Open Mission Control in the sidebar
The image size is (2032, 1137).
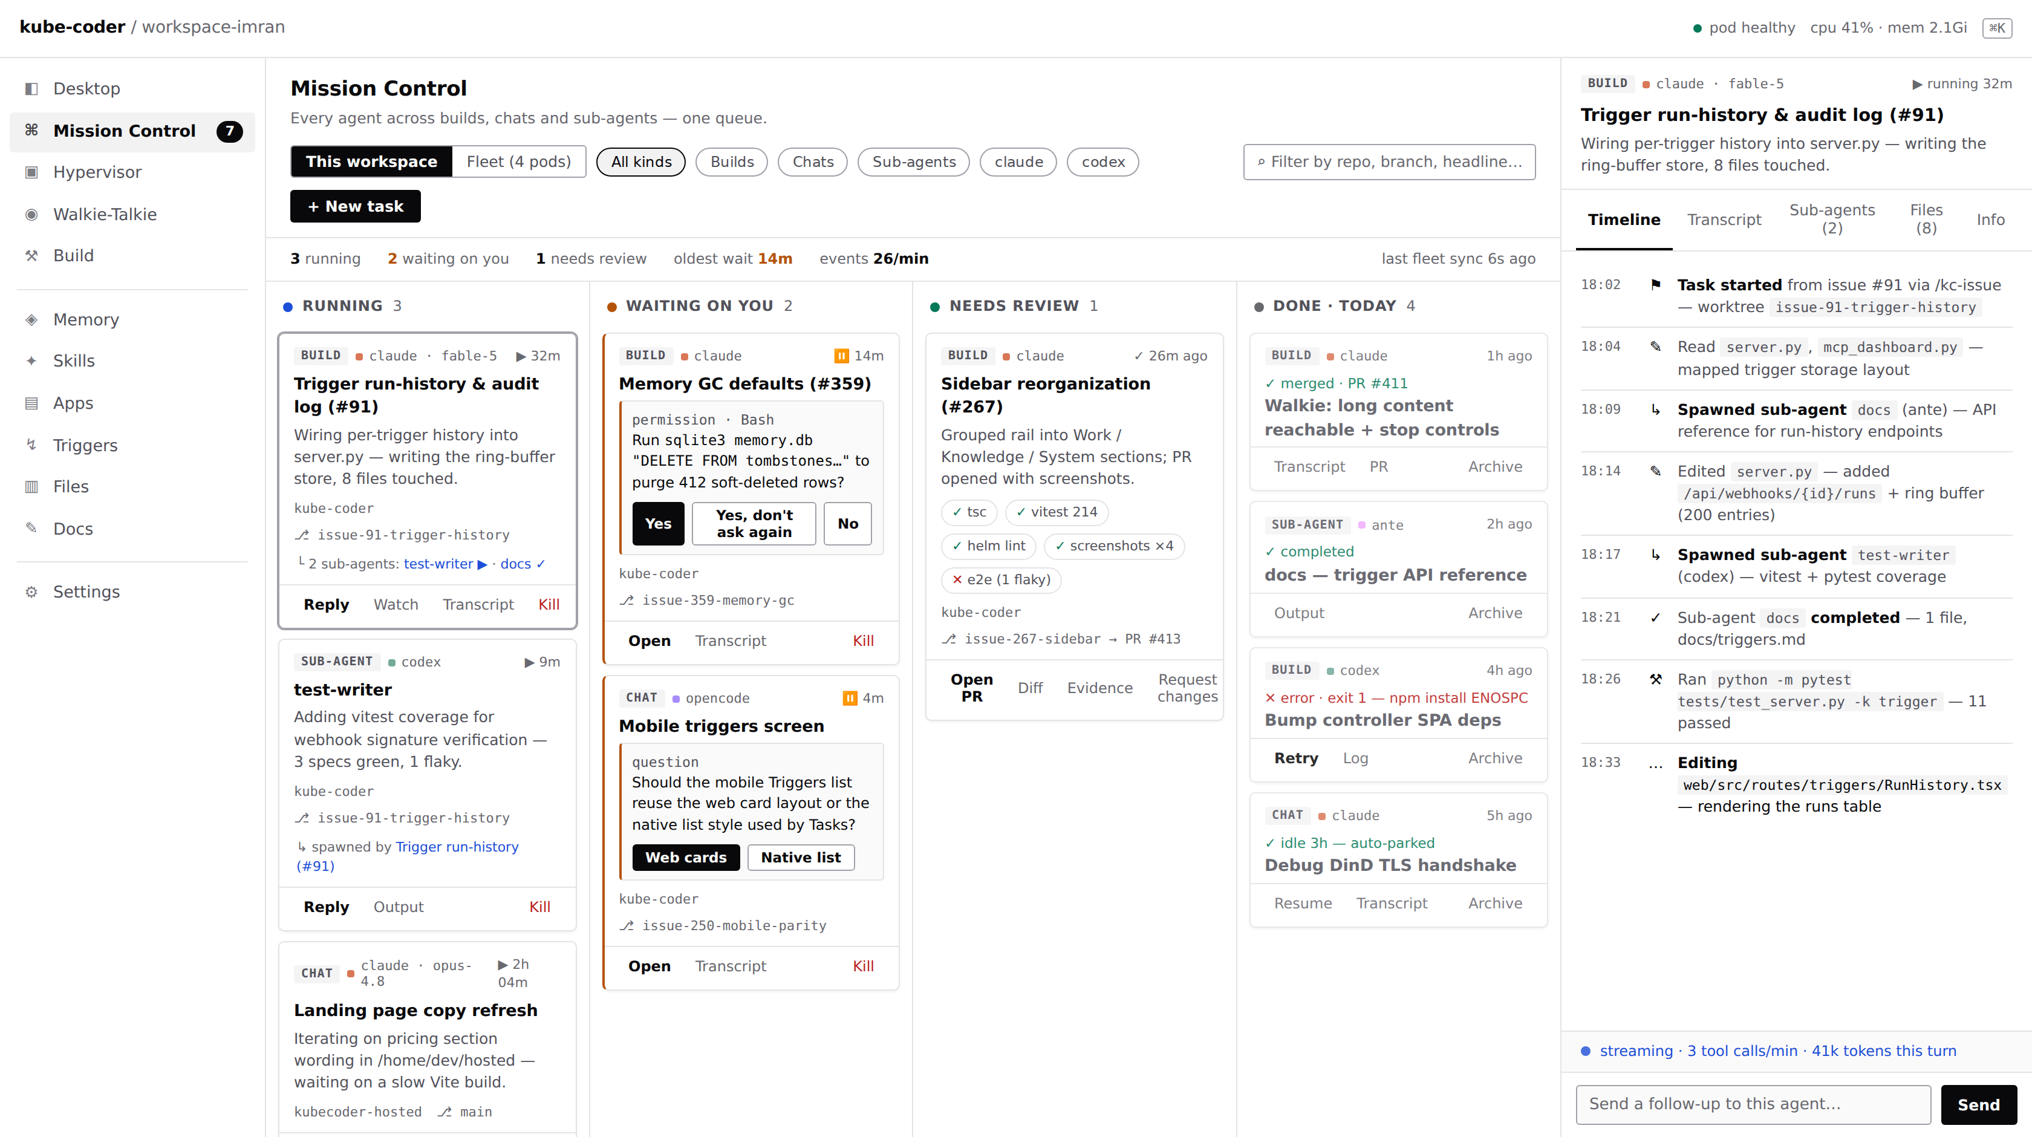coord(132,131)
